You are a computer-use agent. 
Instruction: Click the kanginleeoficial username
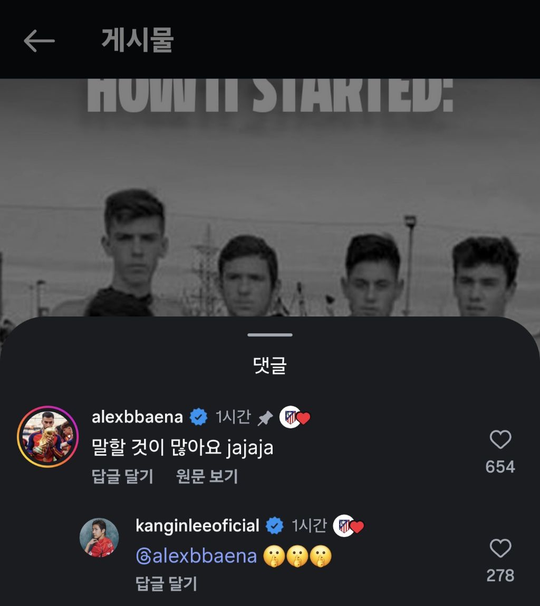pyautogui.click(x=197, y=526)
